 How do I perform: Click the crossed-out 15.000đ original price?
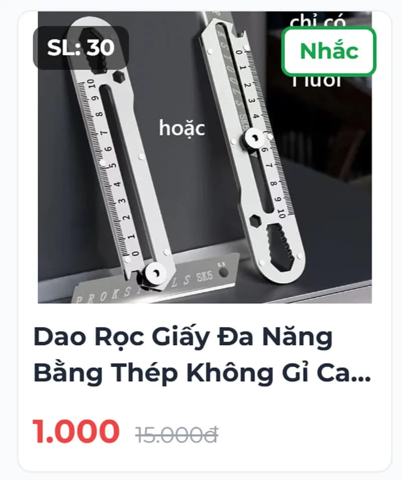(176, 435)
